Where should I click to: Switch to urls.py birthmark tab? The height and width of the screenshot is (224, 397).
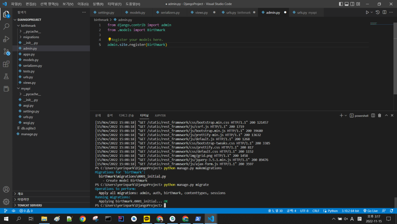click(238, 12)
